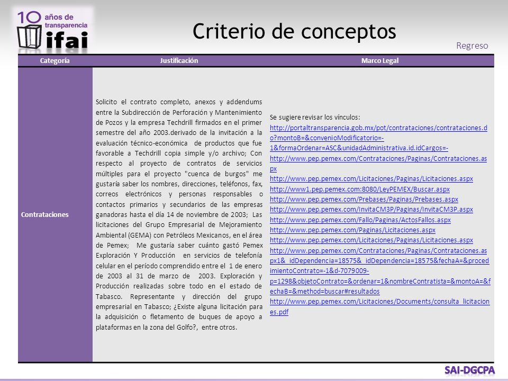Image resolution: width=508 pixels, height=381 pixels.
Task: Open the consulta_licitaciones.pdf document link
Action: (x=379, y=306)
